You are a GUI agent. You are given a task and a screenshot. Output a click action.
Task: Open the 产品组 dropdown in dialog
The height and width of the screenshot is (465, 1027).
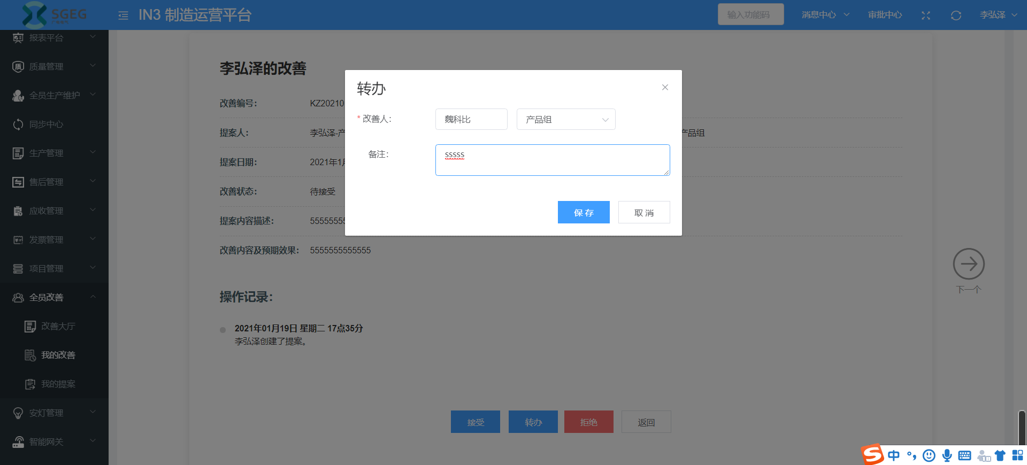point(565,119)
